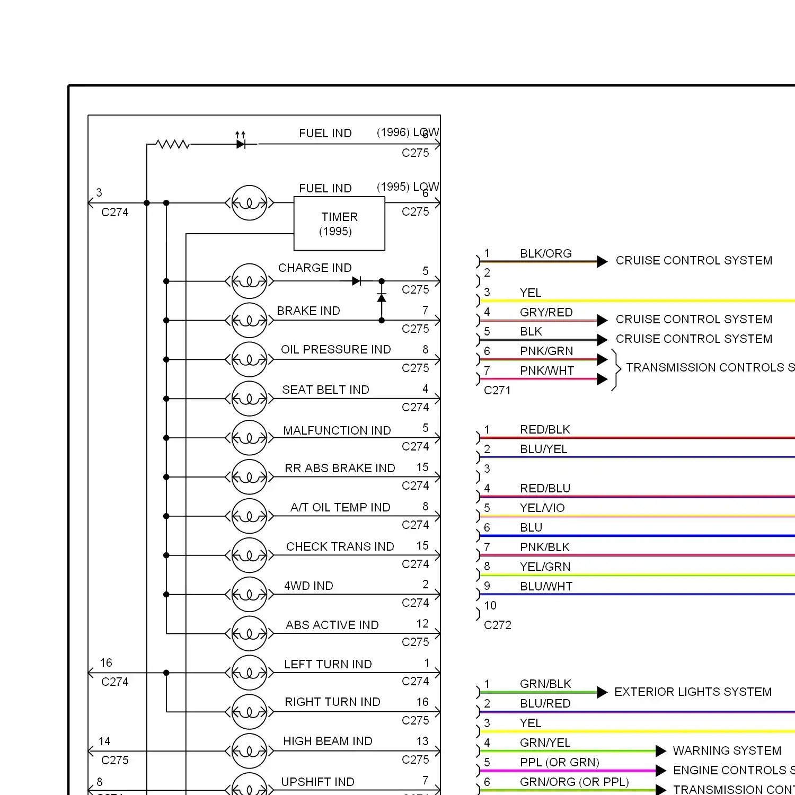Click the arrowhead on the GRN/BLK wire
The width and height of the screenshot is (795, 795).
(602, 692)
